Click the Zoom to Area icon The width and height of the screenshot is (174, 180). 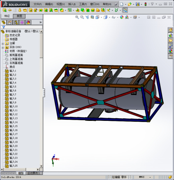[82, 17]
